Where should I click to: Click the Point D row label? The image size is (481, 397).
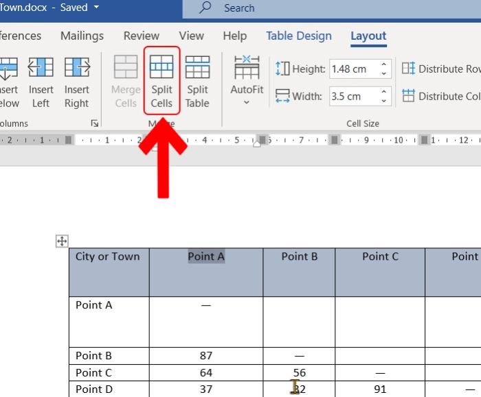[109, 389]
